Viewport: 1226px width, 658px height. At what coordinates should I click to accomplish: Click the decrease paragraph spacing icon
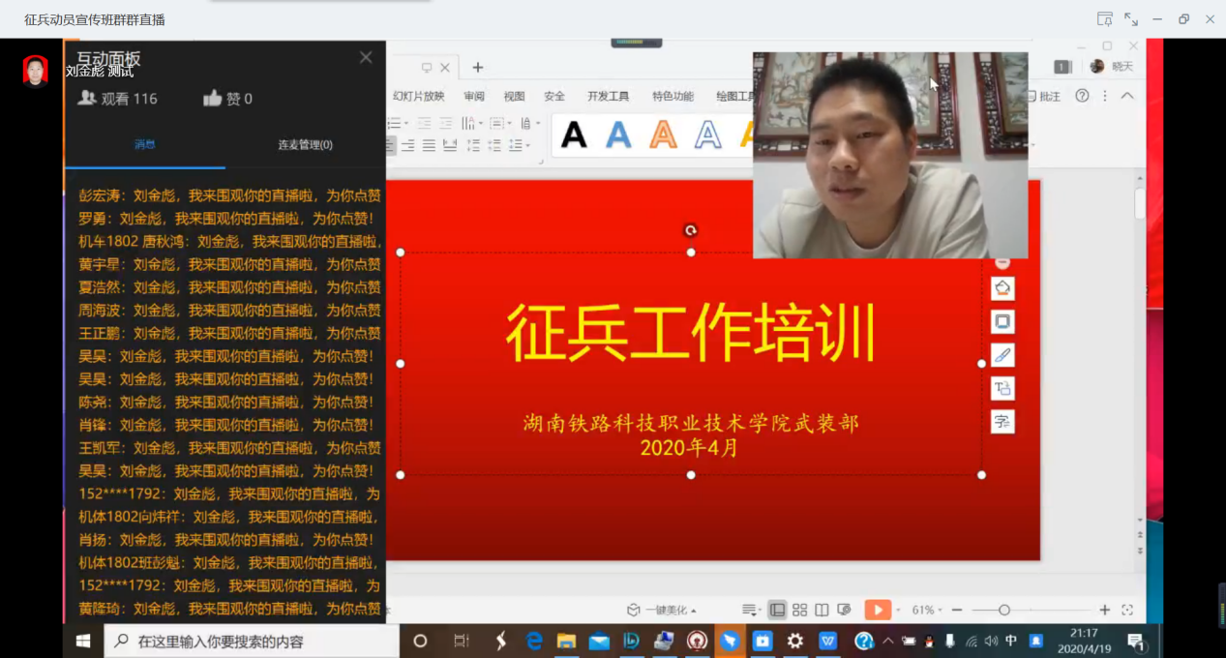(x=494, y=146)
